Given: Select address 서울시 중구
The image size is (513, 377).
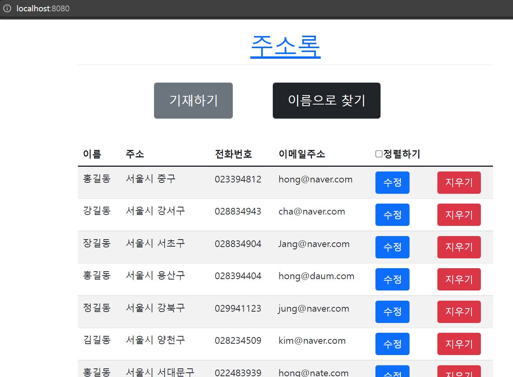Looking at the screenshot, I should (x=150, y=179).
